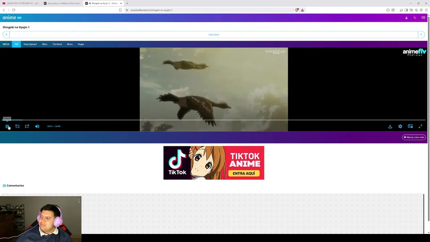Open a new browser tab
Screen dimensions: 430x242
tap(127, 3)
